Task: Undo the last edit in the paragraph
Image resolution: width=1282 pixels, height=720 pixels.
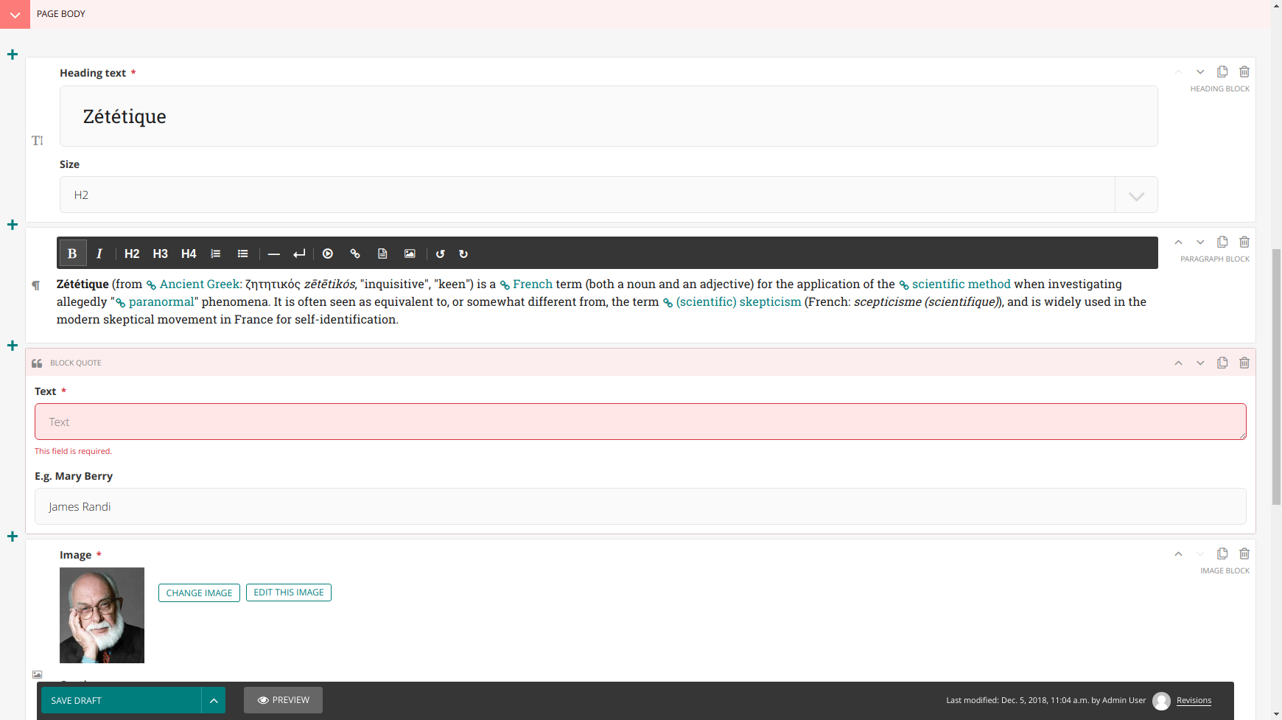Action: 441,254
